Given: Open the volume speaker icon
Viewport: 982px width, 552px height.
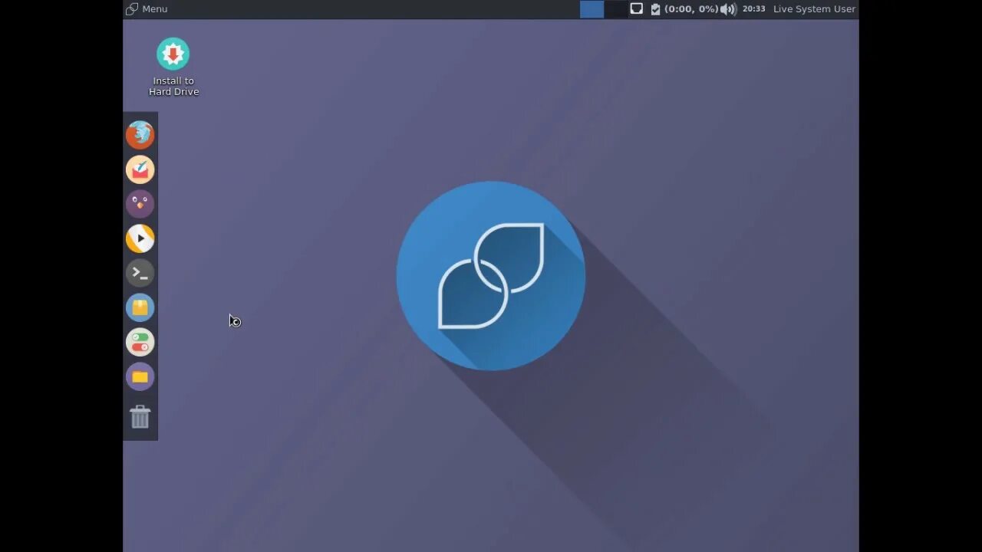Looking at the screenshot, I should pyautogui.click(x=728, y=9).
